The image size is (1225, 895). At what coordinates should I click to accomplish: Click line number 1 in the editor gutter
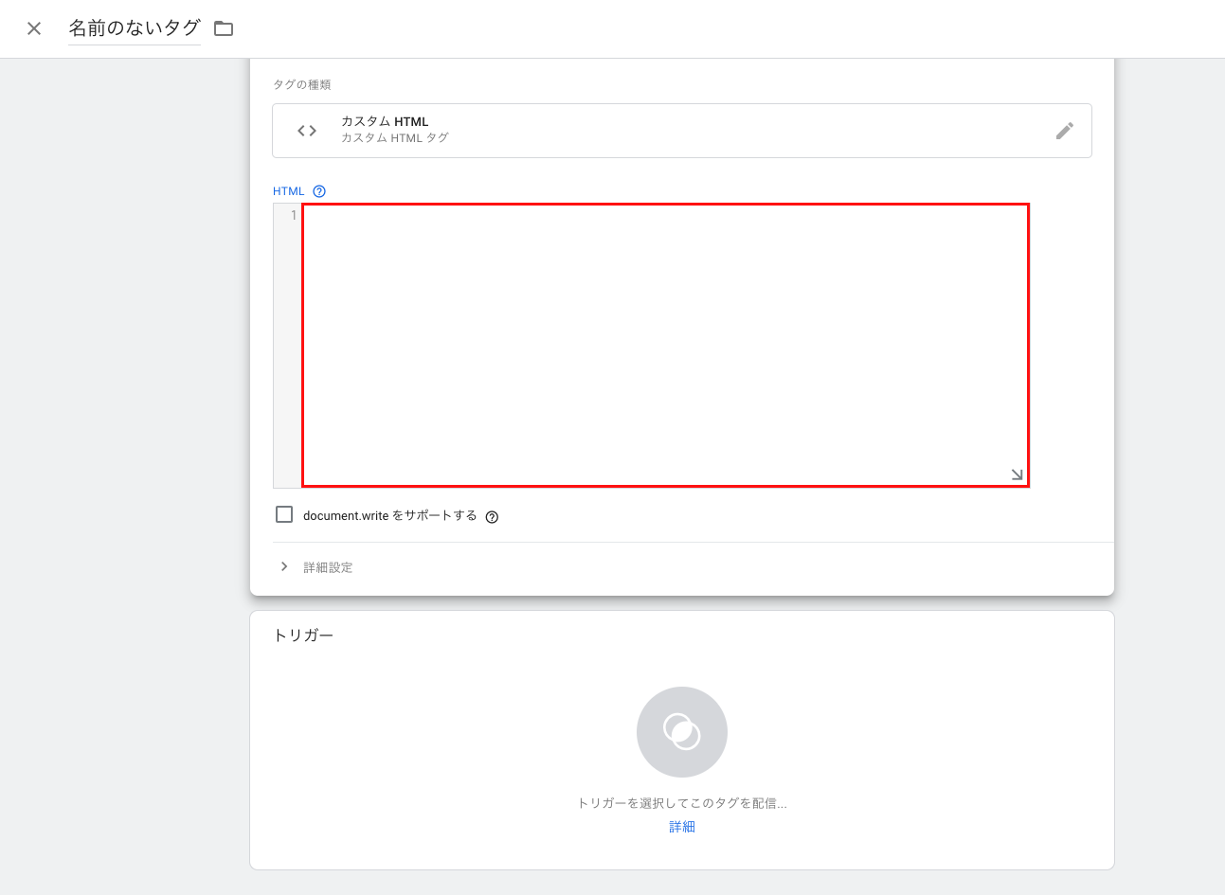(293, 216)
